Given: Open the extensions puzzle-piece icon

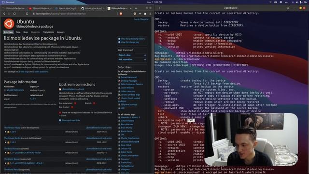Looking at the screenshot, I should pos(145,14).
